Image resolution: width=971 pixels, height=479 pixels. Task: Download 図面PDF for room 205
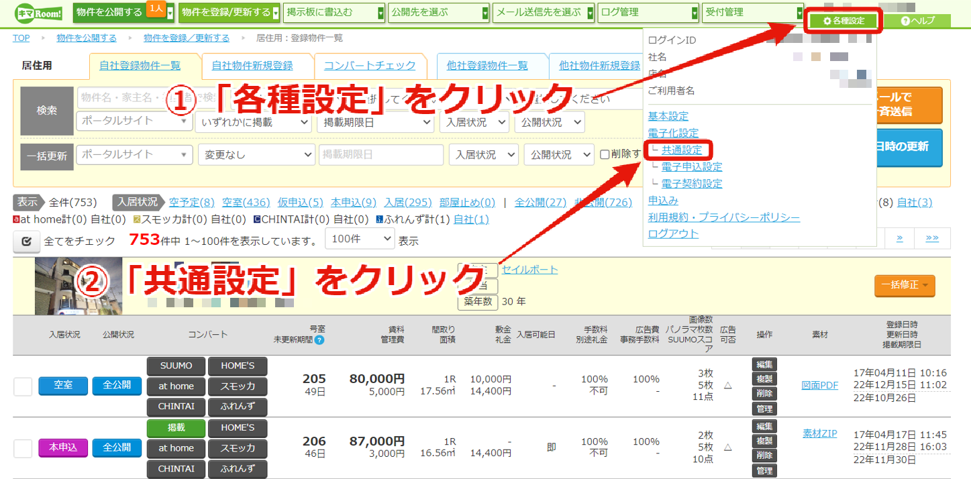(820, 385)
